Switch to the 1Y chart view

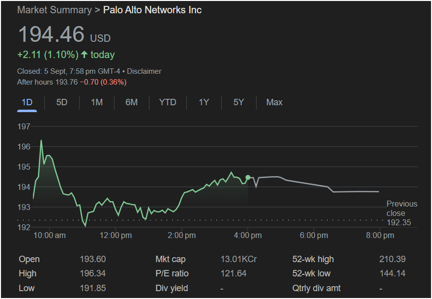tap(204, 102)
